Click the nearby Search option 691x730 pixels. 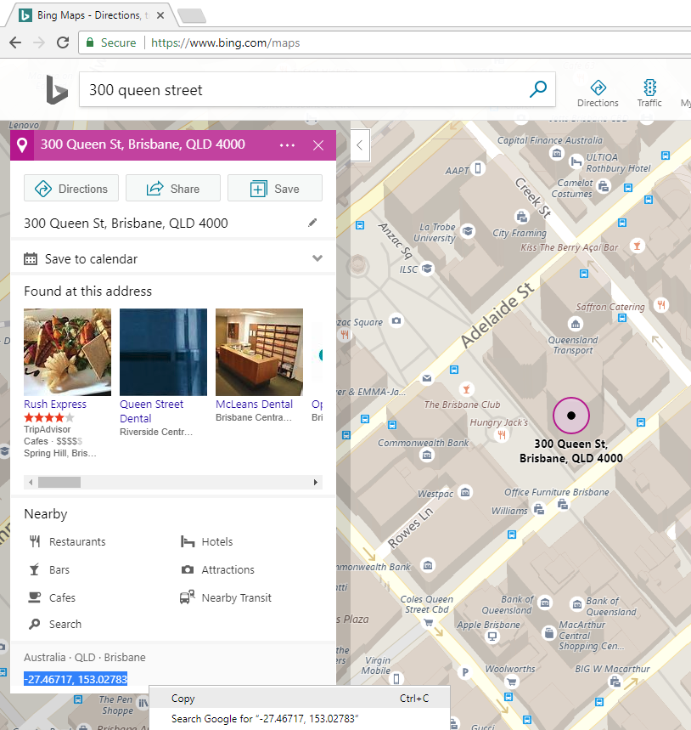[55, 625]
